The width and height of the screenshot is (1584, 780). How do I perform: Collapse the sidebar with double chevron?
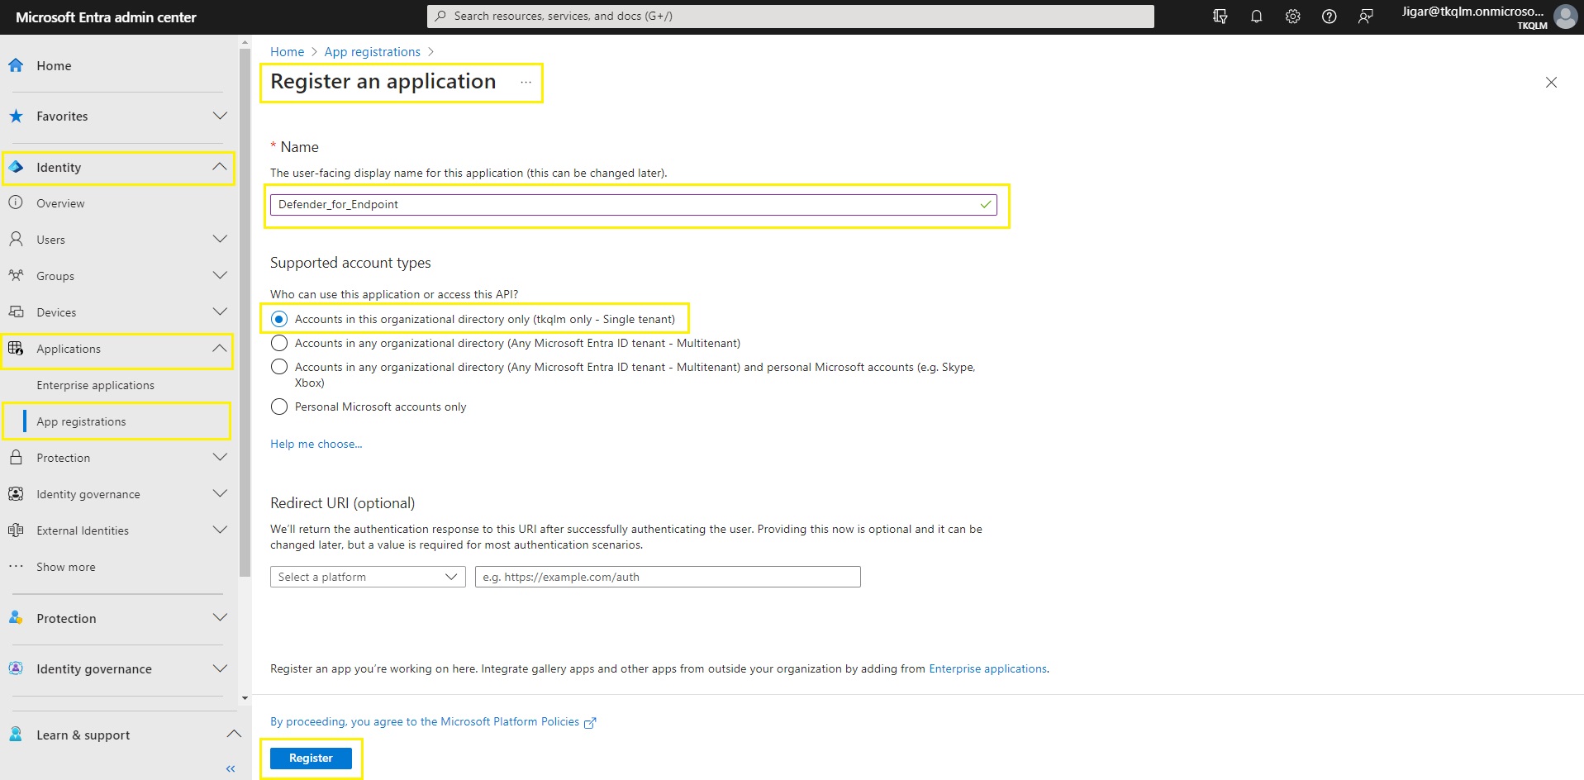point(231,768)
